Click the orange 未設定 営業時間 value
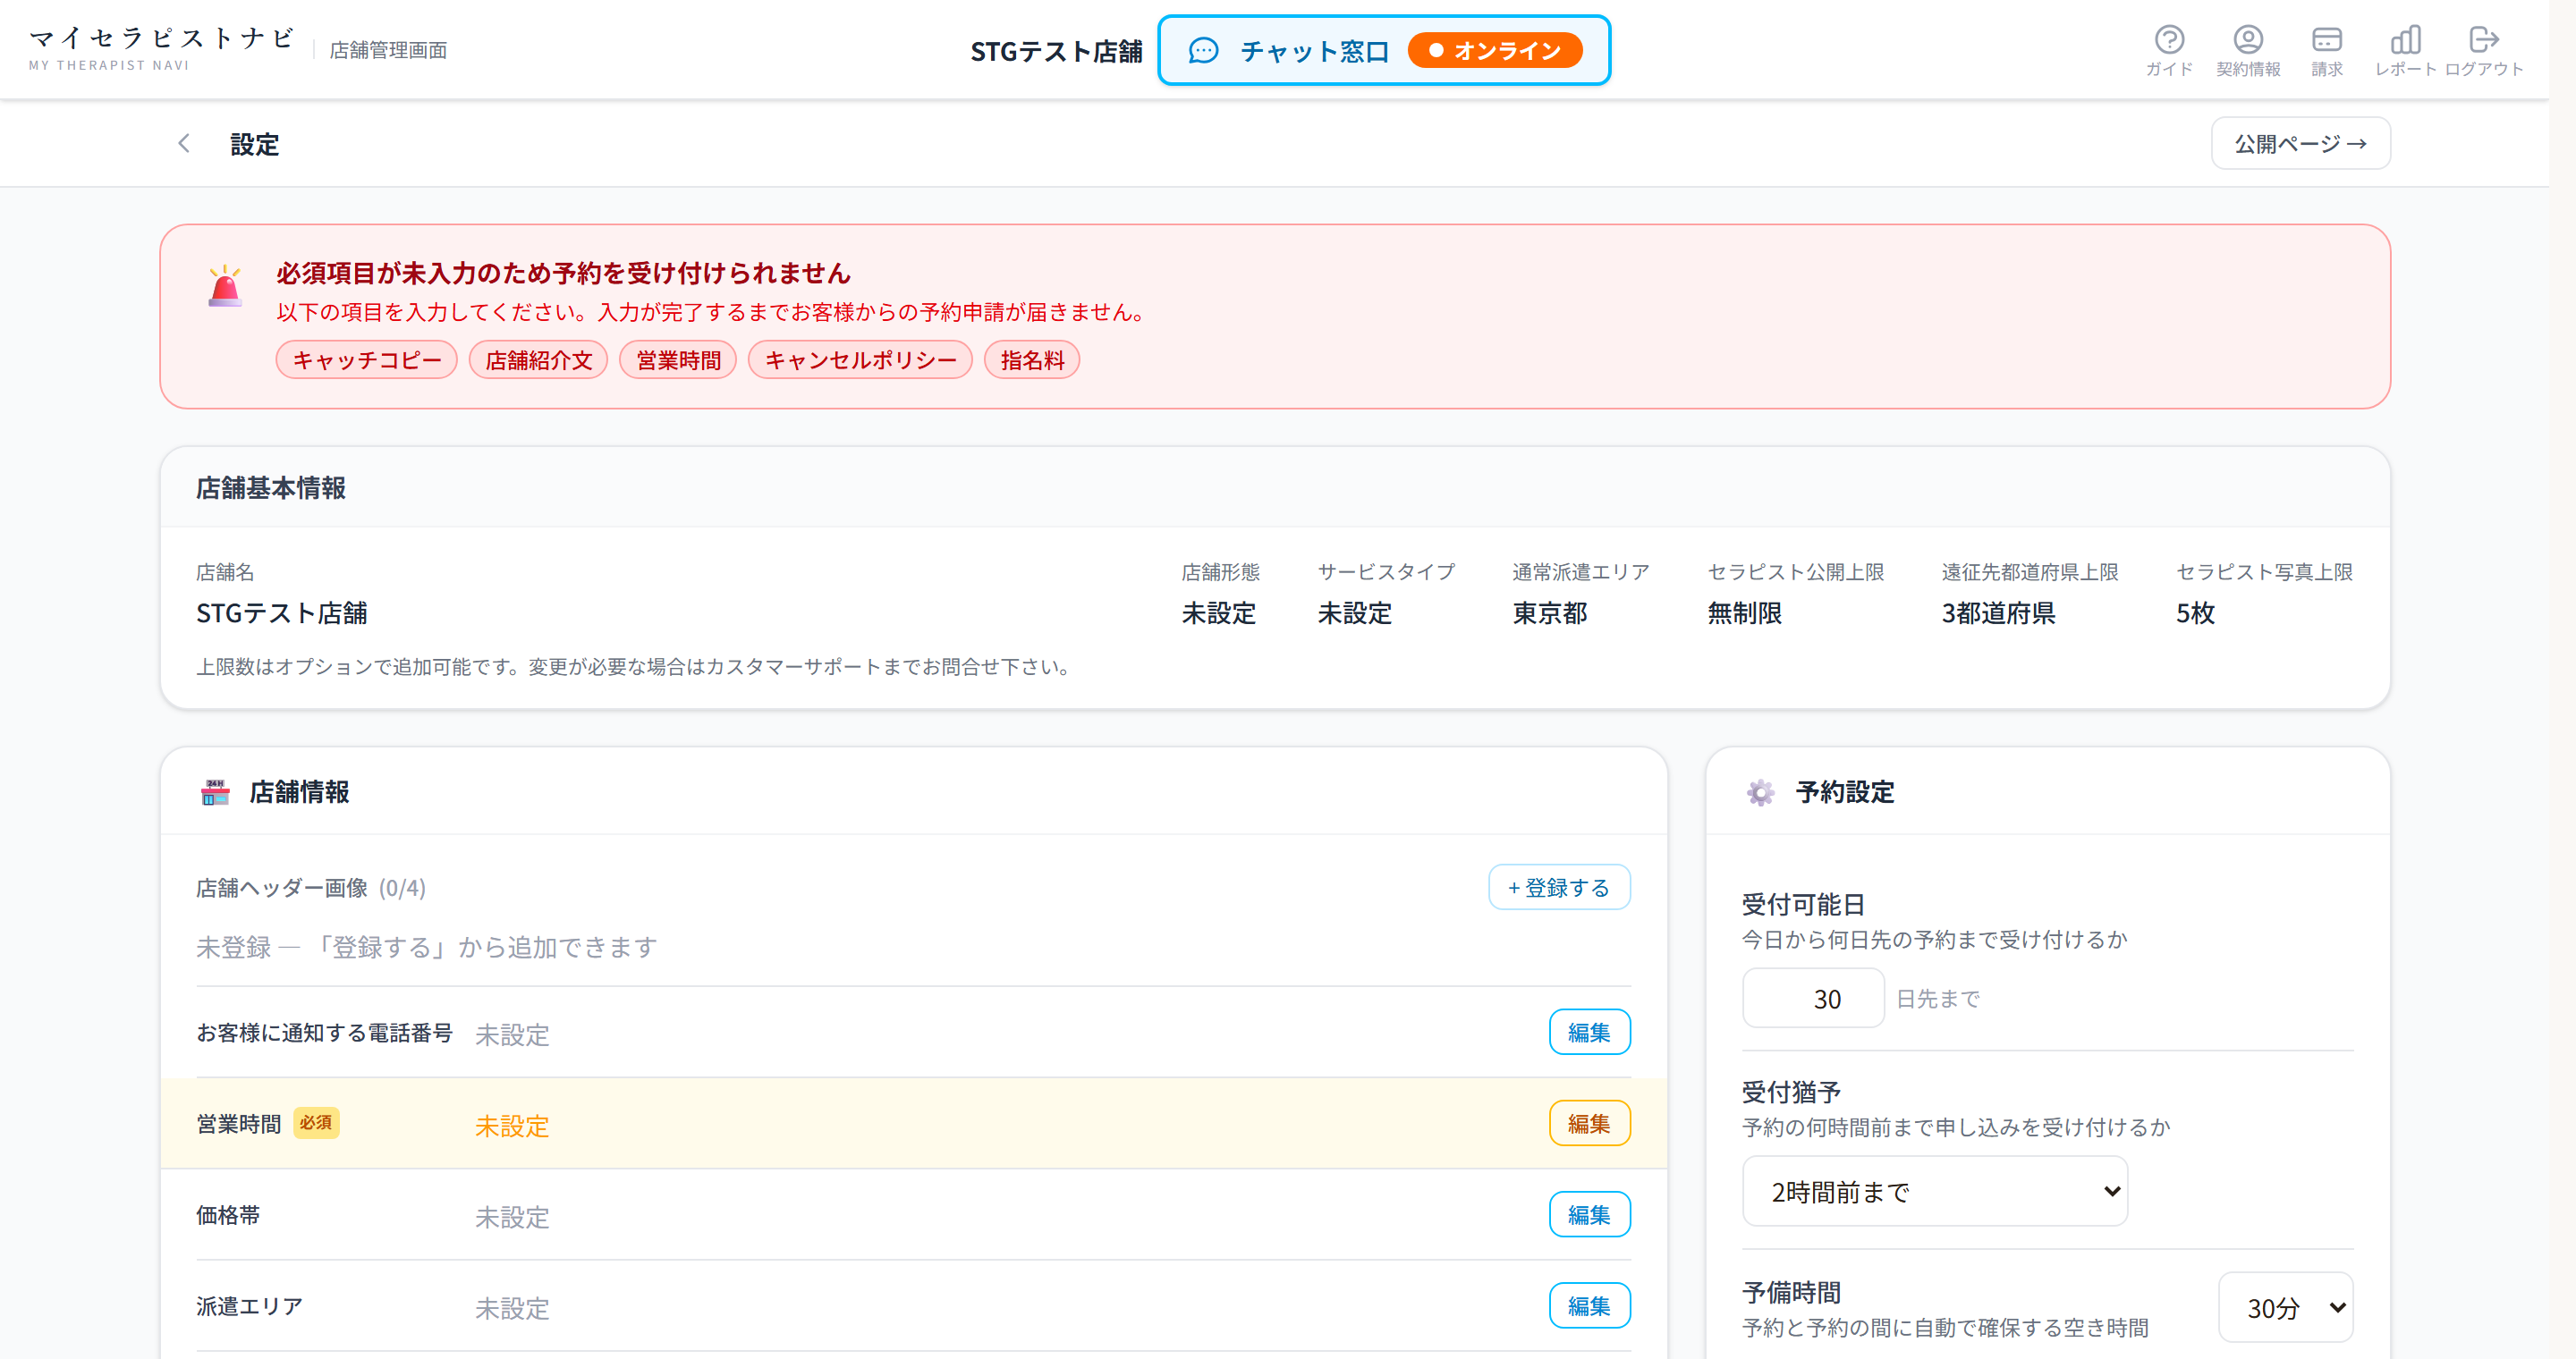The height and width of the screenshot is (1359, 2576). point(512,1127)
